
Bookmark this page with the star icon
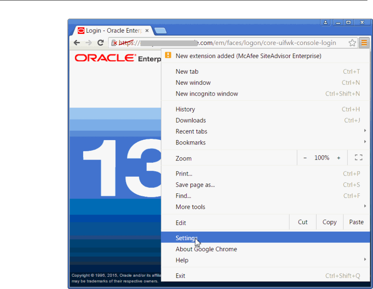click(352, 43)
